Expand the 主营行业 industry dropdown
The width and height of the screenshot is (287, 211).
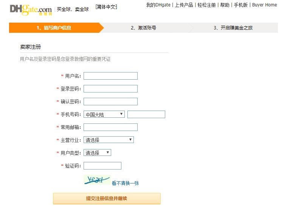109,140
